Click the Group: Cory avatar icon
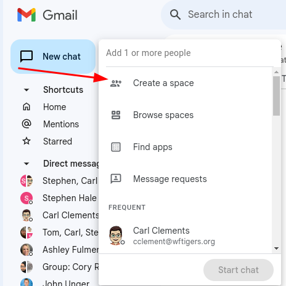 click(27, 267)
